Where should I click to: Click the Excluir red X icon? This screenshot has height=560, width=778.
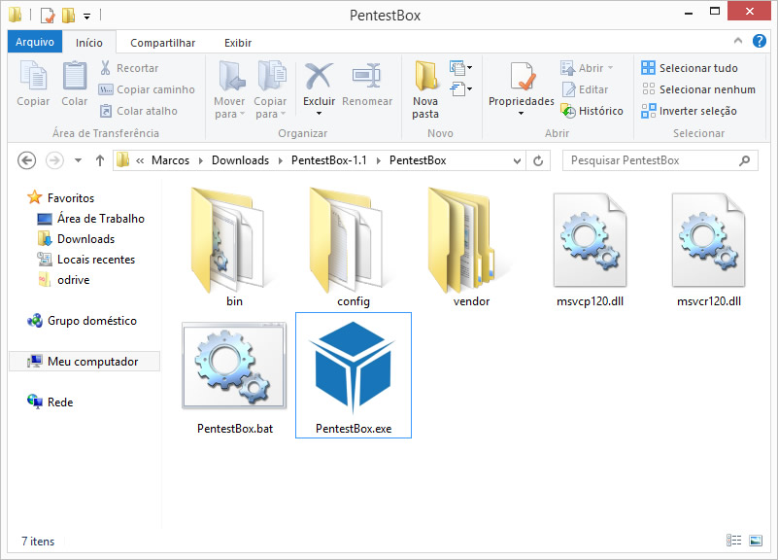click(x=319, y=77)
